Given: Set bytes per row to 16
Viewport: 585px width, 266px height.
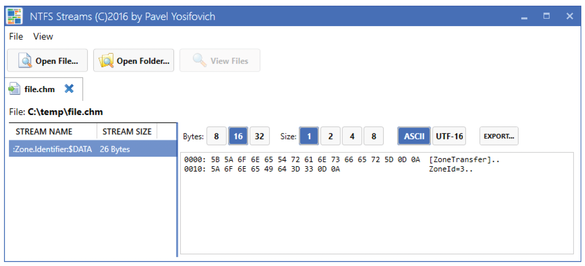Looking at the screenshot, I should pyautogui.click(x=238, y=136).
